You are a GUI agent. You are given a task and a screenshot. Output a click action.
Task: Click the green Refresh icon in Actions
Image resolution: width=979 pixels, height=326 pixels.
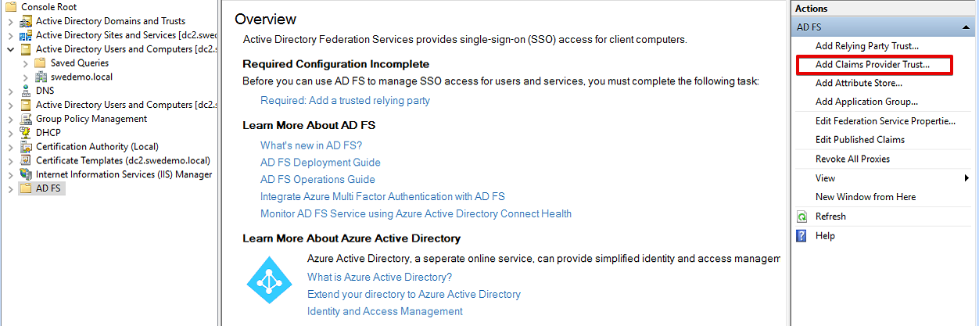(x=801, y=217)
